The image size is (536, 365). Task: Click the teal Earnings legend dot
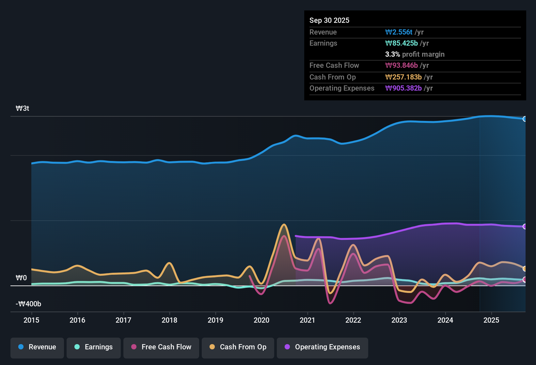[x=77, y=347]
